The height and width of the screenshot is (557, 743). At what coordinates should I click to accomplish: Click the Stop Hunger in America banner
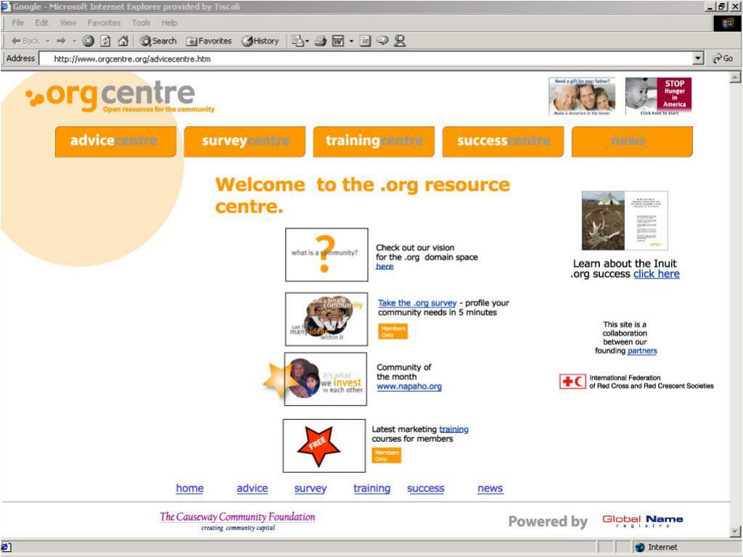click(658, 96)
